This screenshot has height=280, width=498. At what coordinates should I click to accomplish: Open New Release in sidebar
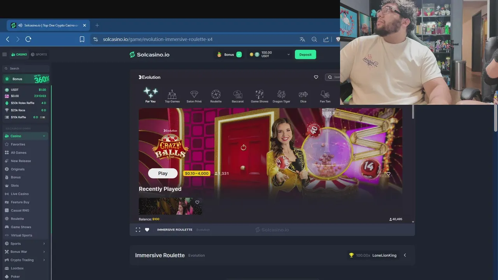point(21,161)
